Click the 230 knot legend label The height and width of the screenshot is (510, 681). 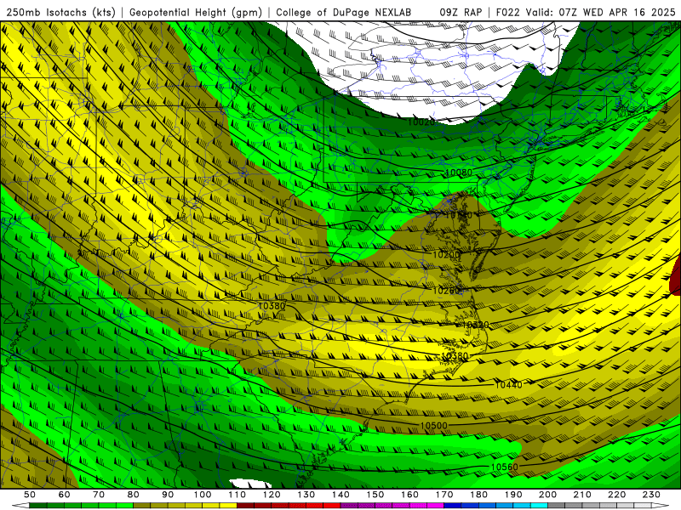[x=651, y=495]
